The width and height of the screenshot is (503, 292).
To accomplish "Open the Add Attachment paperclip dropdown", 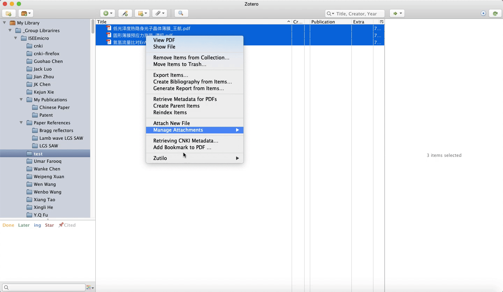I will (x=159, y=13).
